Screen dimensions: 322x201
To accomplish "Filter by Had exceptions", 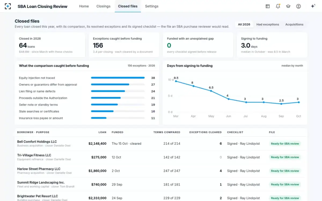I will point(268,24).
